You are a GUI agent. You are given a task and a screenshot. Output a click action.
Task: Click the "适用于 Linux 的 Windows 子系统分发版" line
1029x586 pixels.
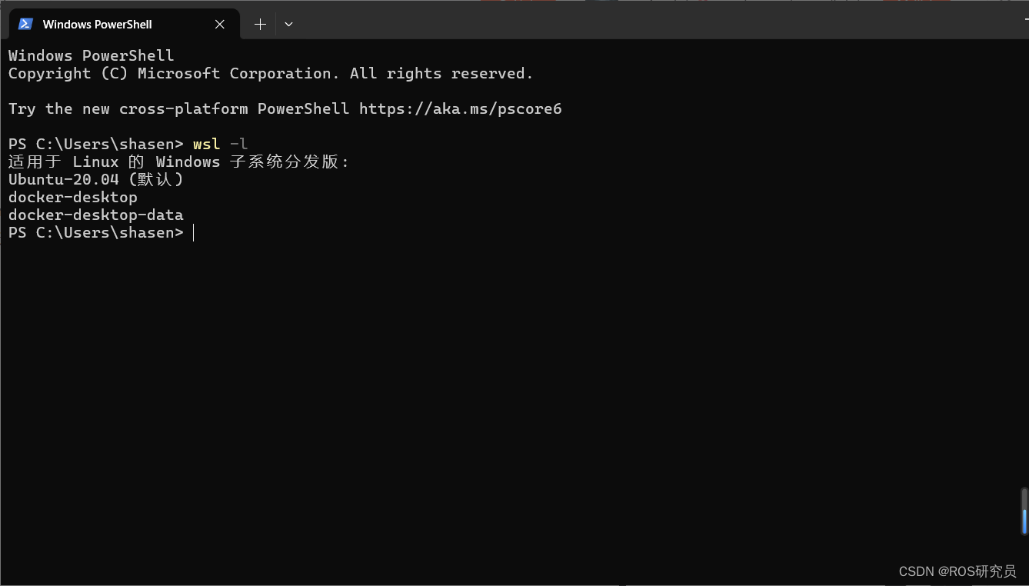tap(175, 162)
